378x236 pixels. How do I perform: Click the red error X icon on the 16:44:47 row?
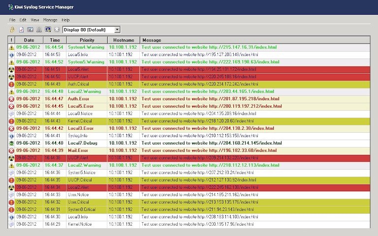pos(11,99)
